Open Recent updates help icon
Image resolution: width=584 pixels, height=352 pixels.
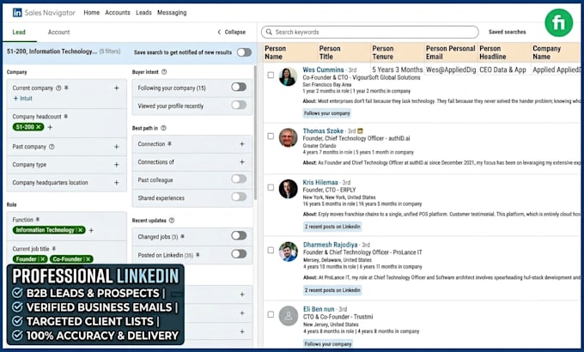tap(171, 221)
